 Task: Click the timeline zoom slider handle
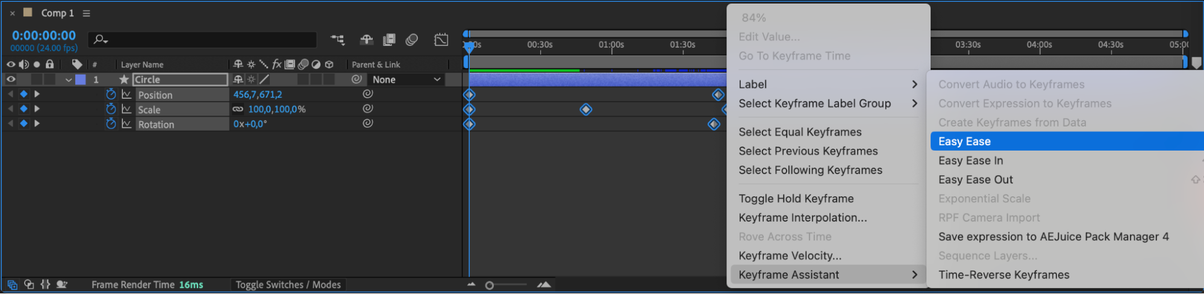[490, 285]
